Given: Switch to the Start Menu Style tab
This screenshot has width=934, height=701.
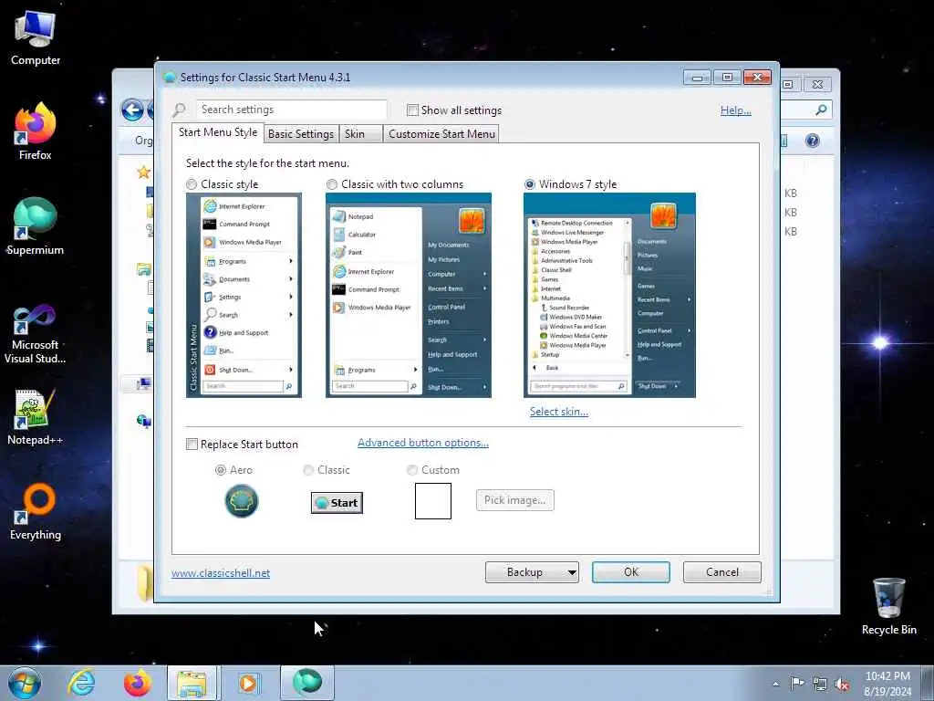Looking at the screenshot, I should 218,132.
